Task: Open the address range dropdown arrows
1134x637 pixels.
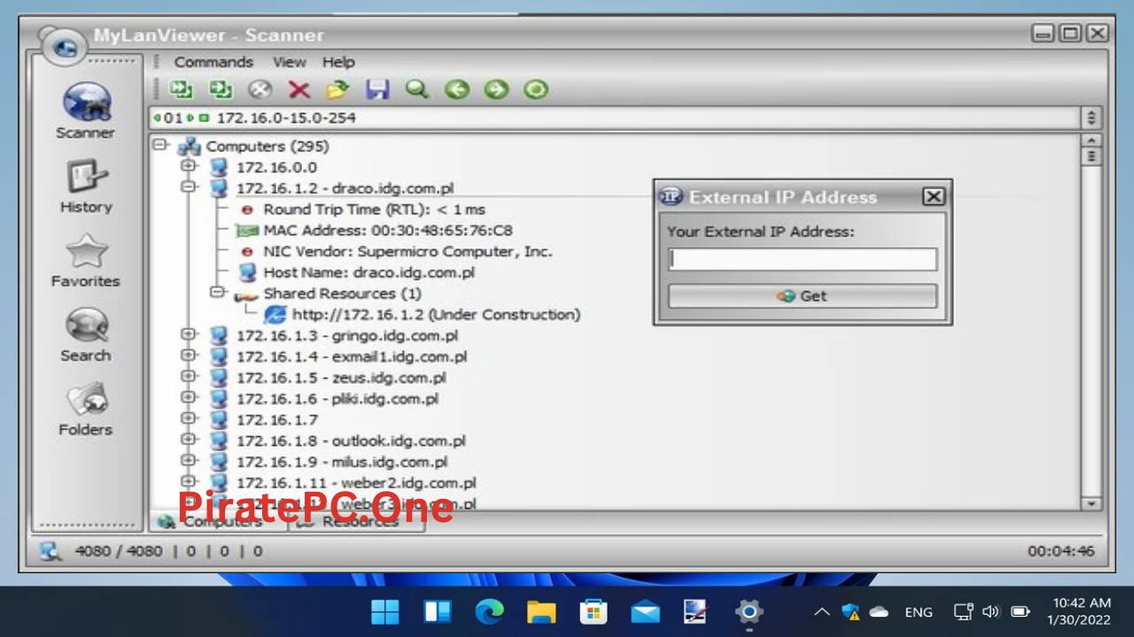Action: point(1091,118)
